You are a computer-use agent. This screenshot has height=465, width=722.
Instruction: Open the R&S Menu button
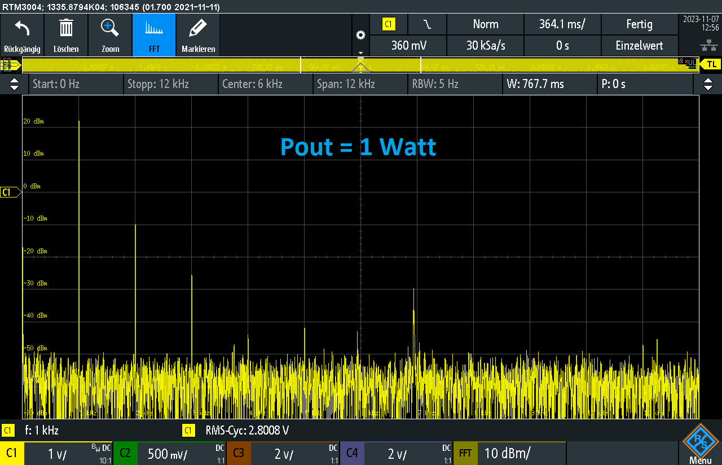click(x=700, y=444)
